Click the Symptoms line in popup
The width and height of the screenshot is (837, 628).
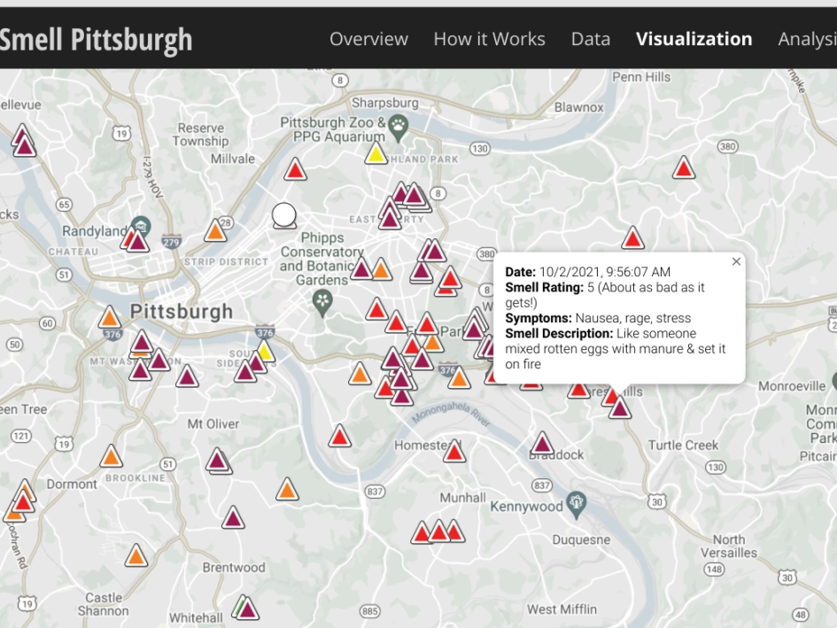tap(598, 318)
